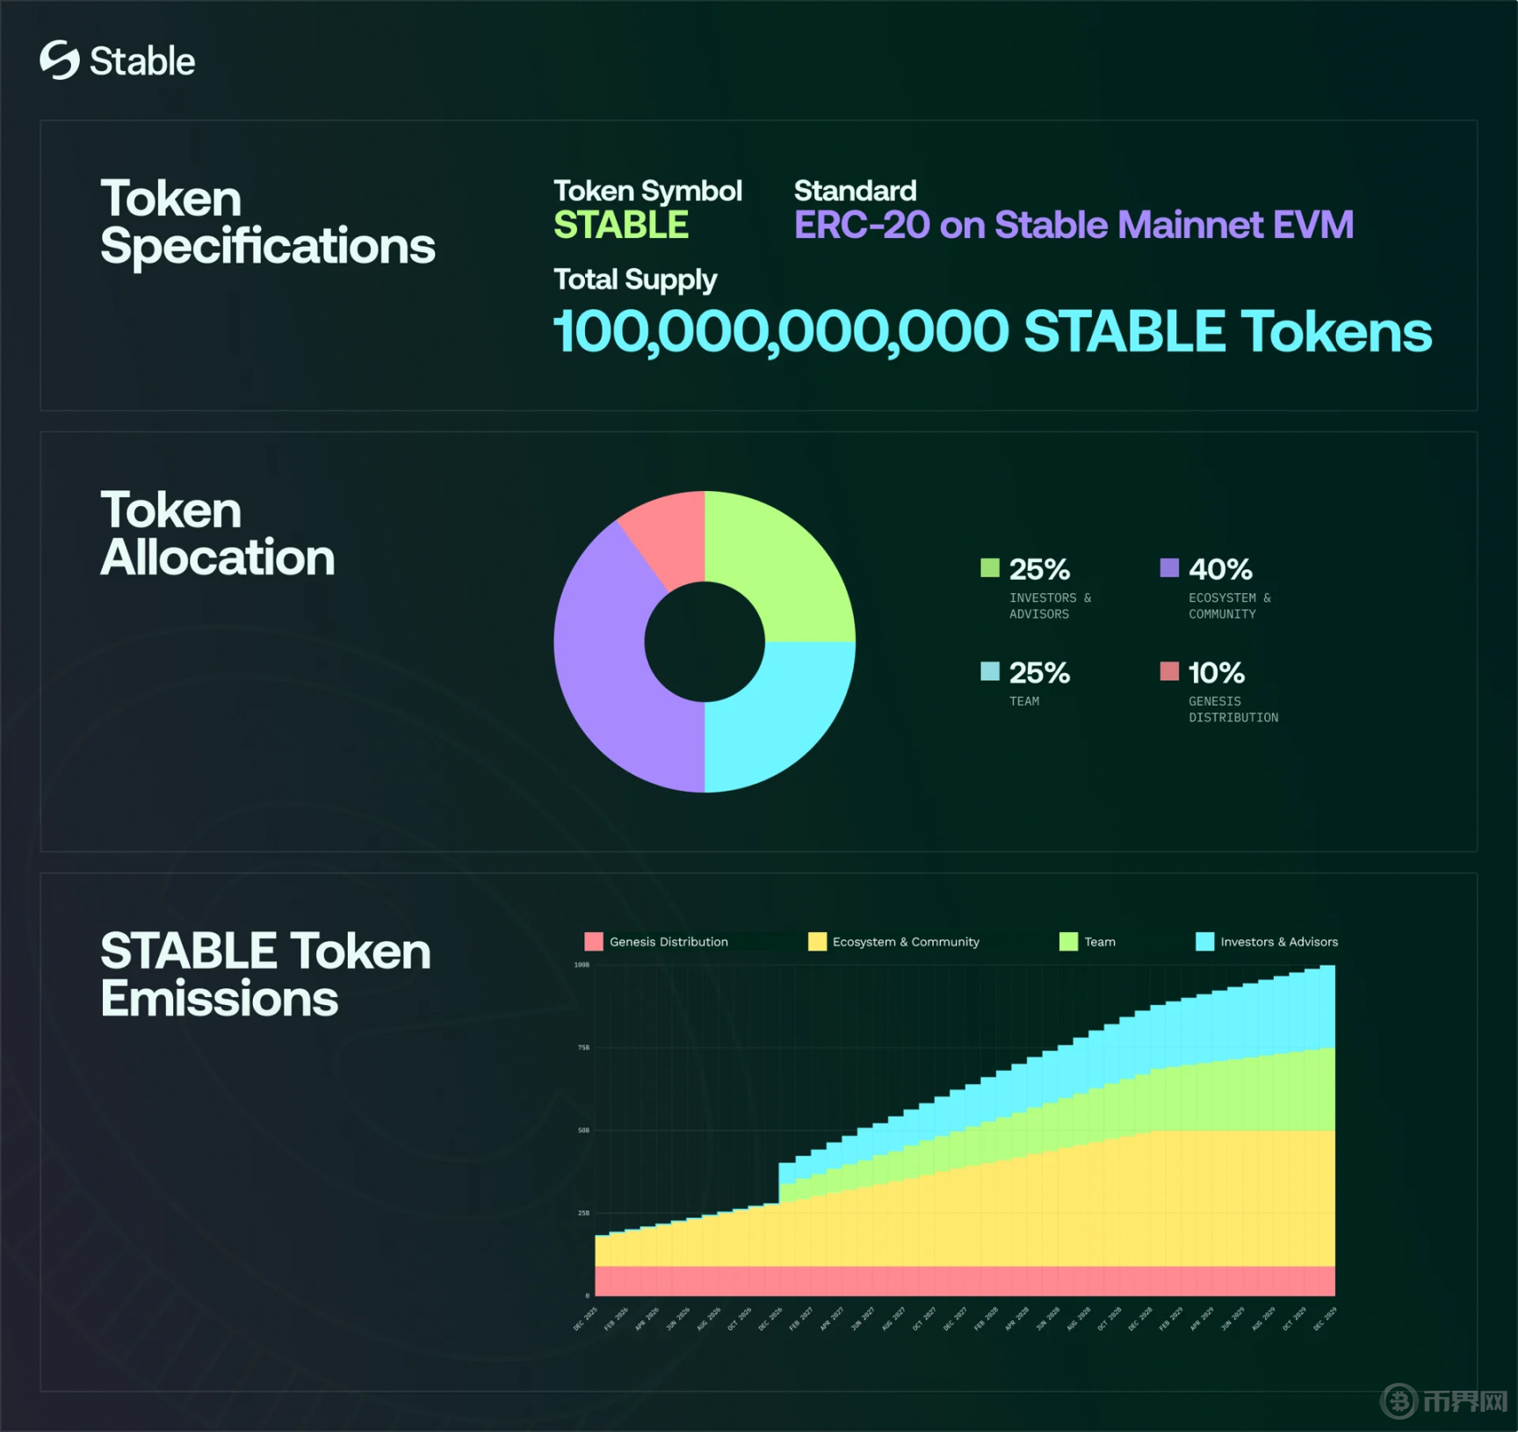Click the green STABLE token symbol text

[x=621, y=226]
